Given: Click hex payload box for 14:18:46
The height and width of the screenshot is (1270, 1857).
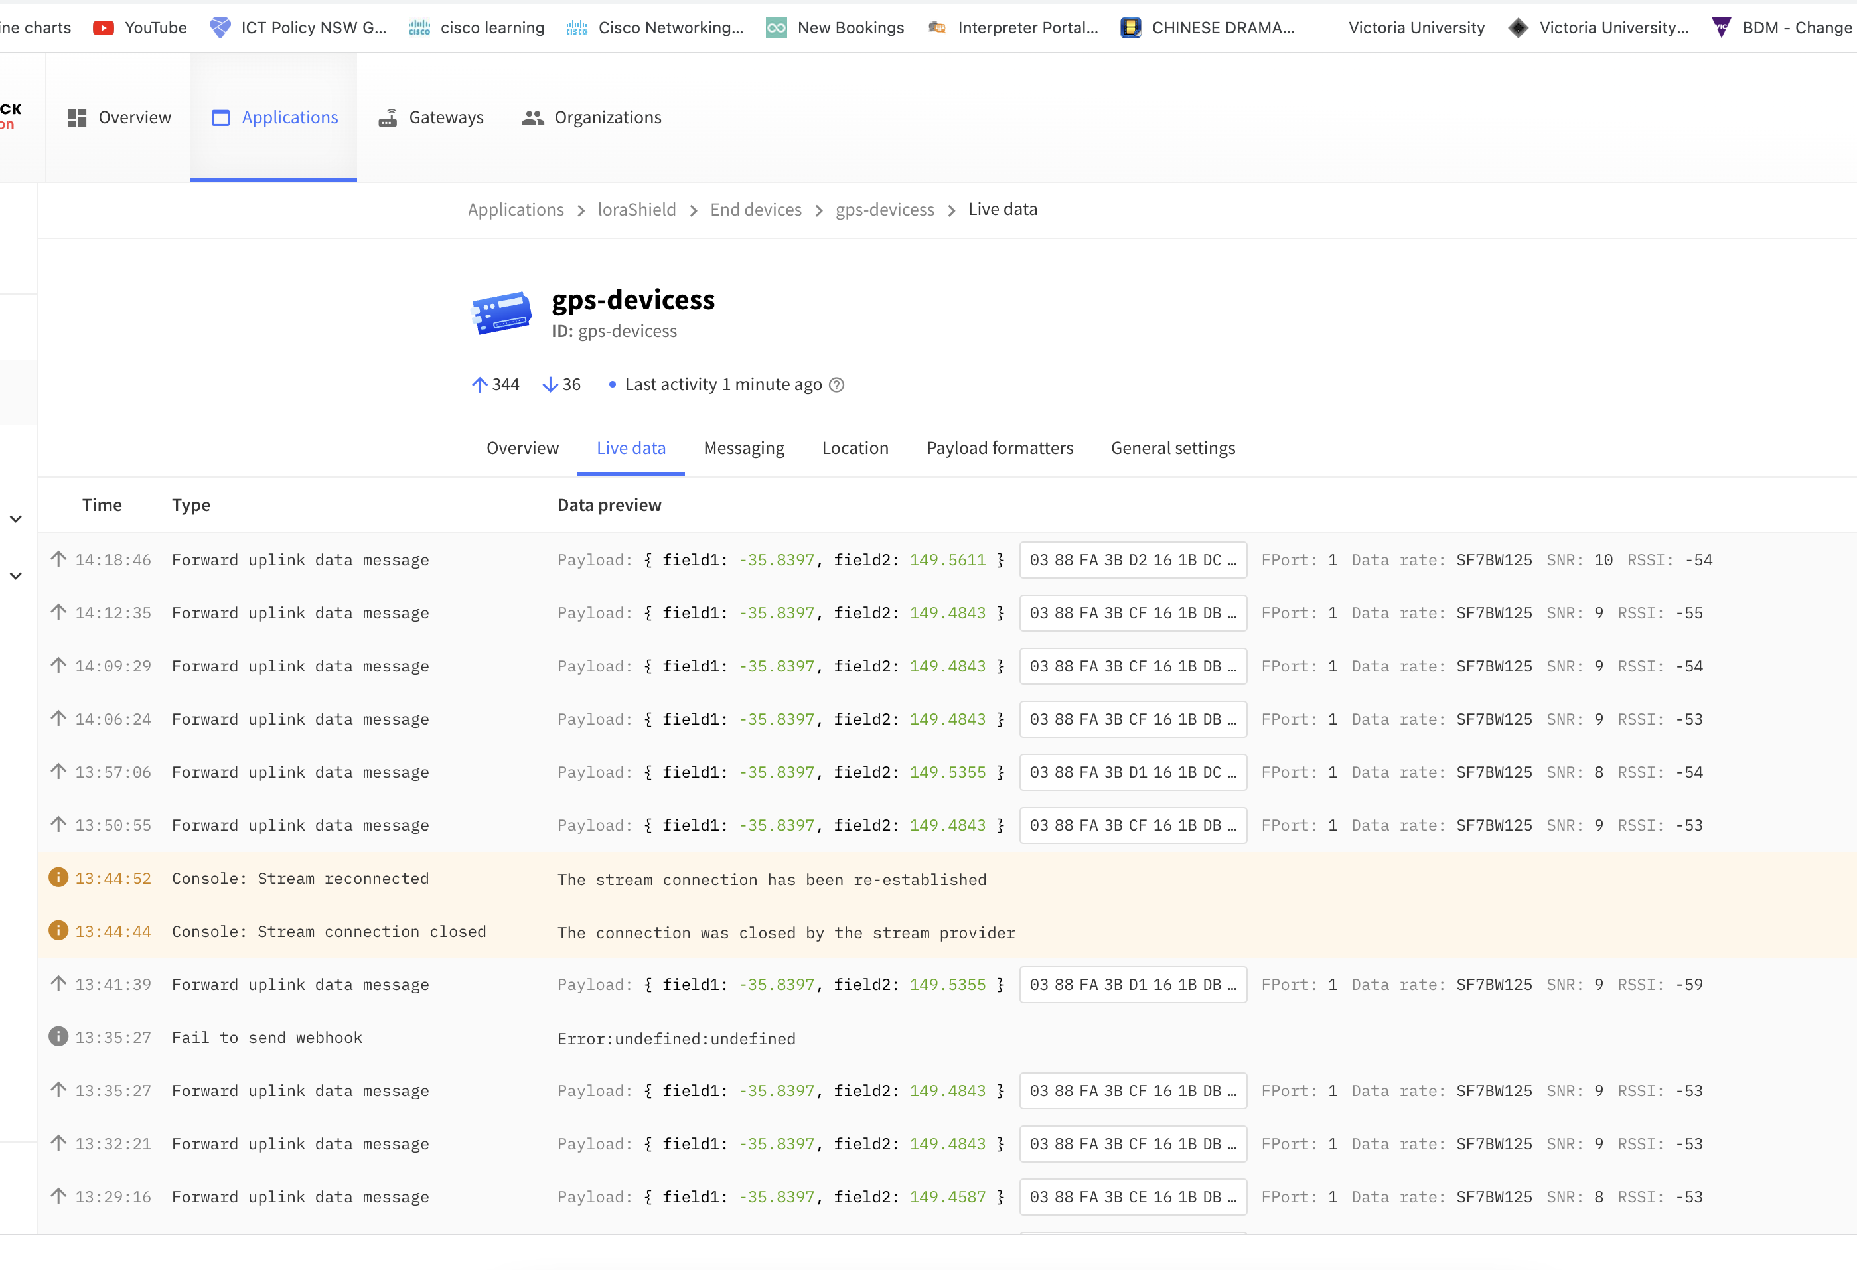Looking at the screenshot, I should (1132, 560).
